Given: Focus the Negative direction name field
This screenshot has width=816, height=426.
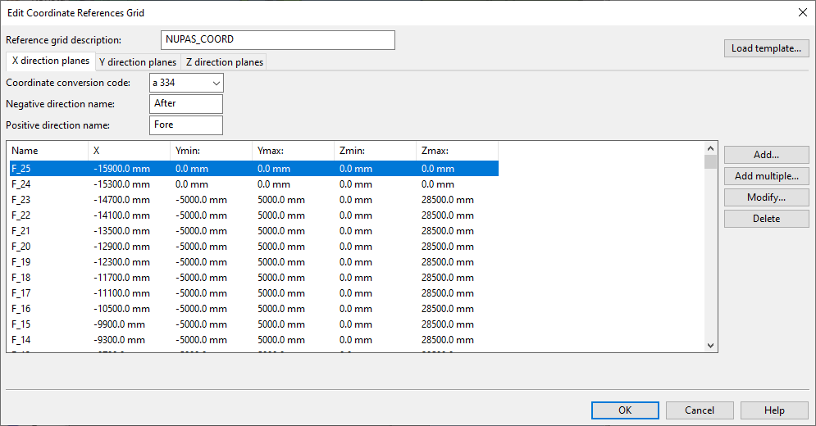Looking at the screenshot, I should point(187,104).
